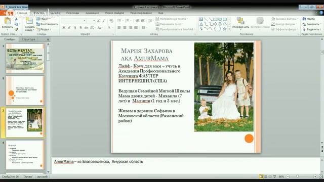Open the Review (Рецензирование) ribbon tab
The width and height of the screenshot is (324, 182).
tap(141, 13)
